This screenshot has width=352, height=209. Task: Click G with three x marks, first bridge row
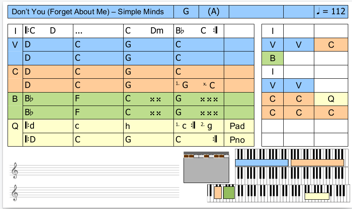coord(199,99)
